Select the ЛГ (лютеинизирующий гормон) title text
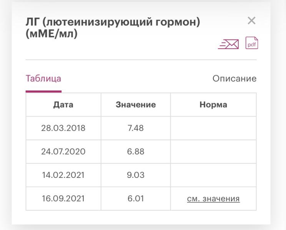Image resolution: width=286 pixels, height=230 pixels. click(x=113, y=22)
